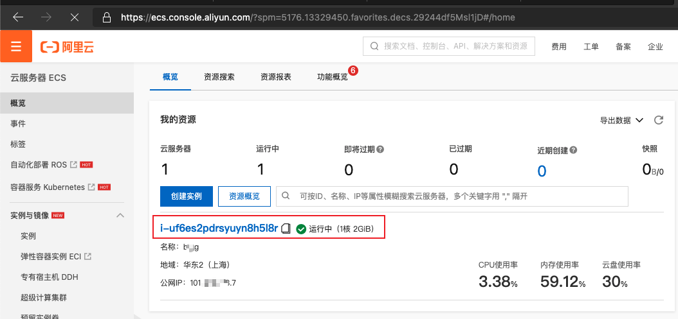
Task: Open the 企业 menu
Action: pyautogui.click(x=655, y=47)
